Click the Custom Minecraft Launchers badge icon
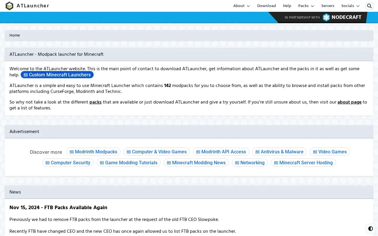378x236 pixels. tap(26, 75)
